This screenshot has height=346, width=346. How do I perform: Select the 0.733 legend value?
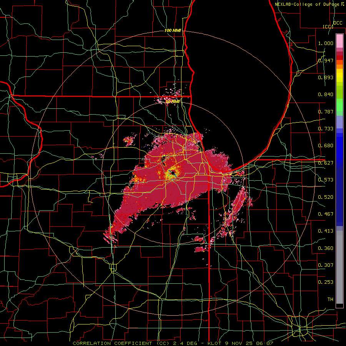tap(326, 129)
